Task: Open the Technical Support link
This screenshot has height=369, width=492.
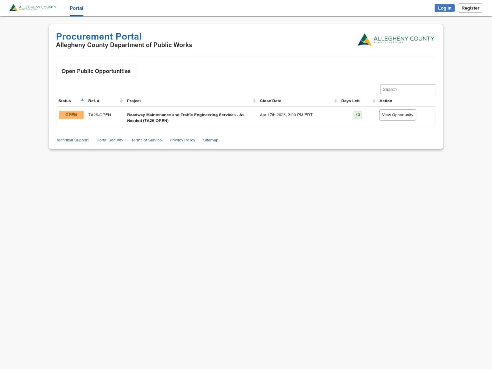Action: [72, 140]
